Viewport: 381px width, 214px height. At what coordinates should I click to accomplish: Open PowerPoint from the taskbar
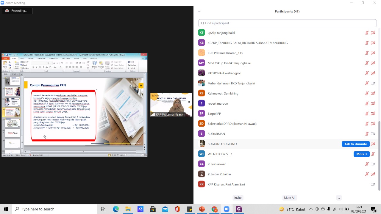tap(202, 209)
